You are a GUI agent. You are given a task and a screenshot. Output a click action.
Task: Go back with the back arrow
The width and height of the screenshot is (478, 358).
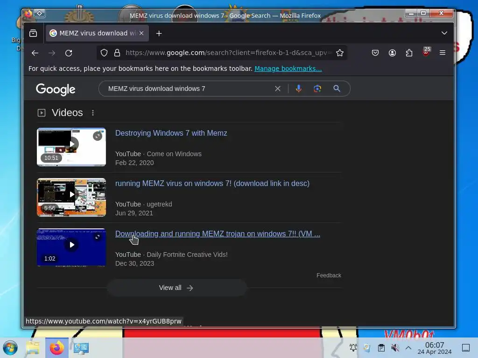click(x=35, y=53)
